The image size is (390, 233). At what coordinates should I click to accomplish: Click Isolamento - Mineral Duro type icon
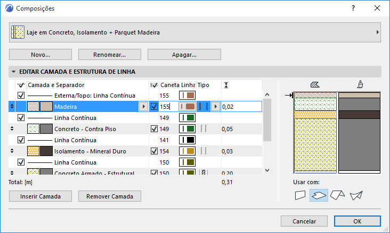(x=204, y=151)
